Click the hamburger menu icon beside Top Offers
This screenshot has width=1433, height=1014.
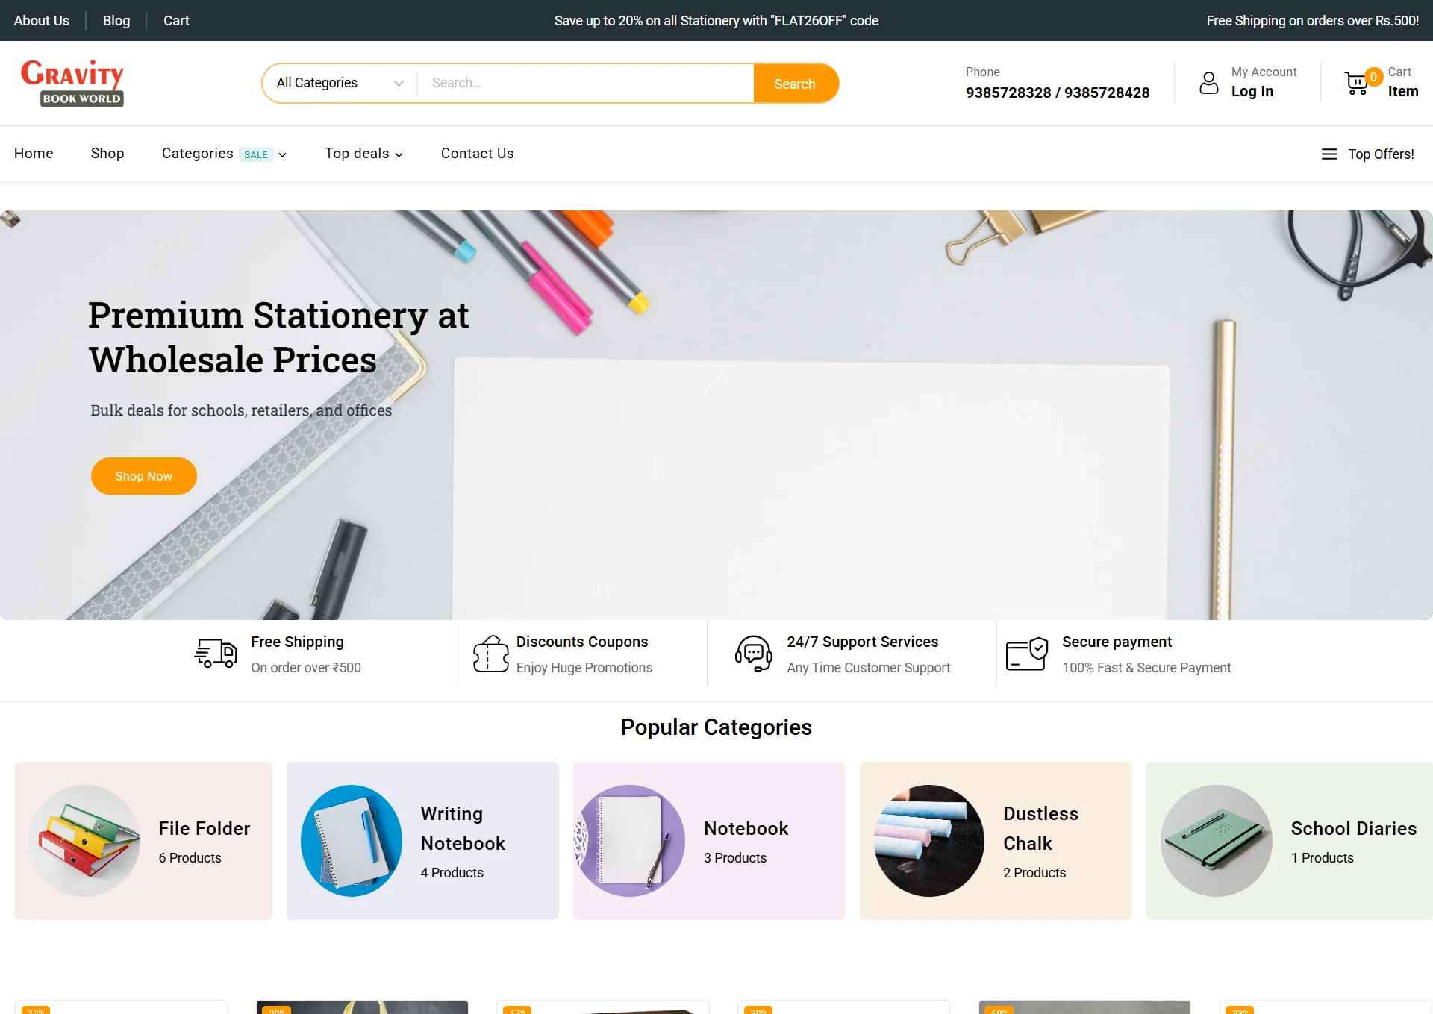(x=1329, y=154)
